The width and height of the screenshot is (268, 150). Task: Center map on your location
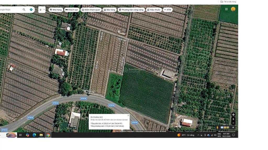point(233,115)
